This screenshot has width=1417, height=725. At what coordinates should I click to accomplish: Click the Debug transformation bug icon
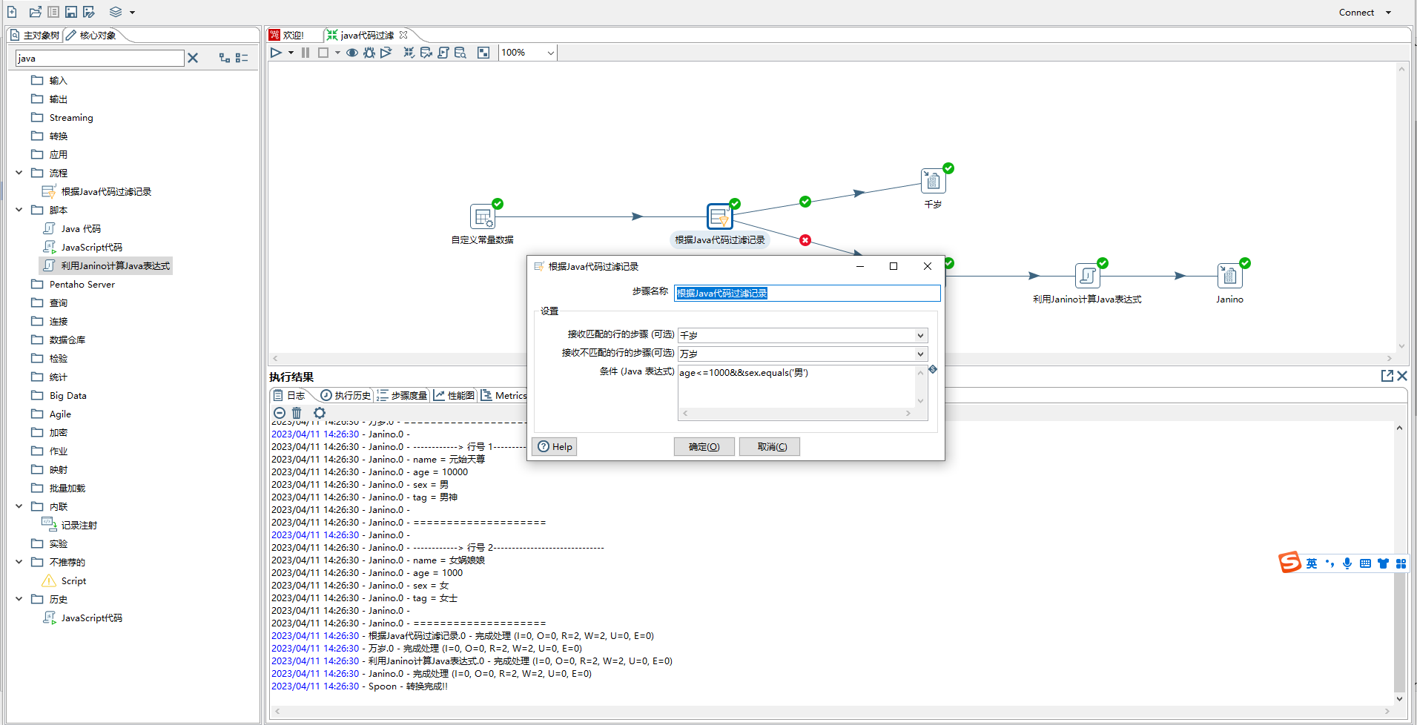[369, 53]
